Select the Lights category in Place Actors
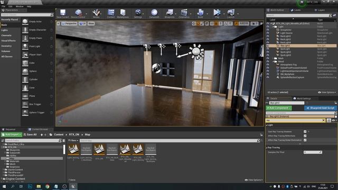338x190 pixels. pyautogui.click(x=5, y=30)
